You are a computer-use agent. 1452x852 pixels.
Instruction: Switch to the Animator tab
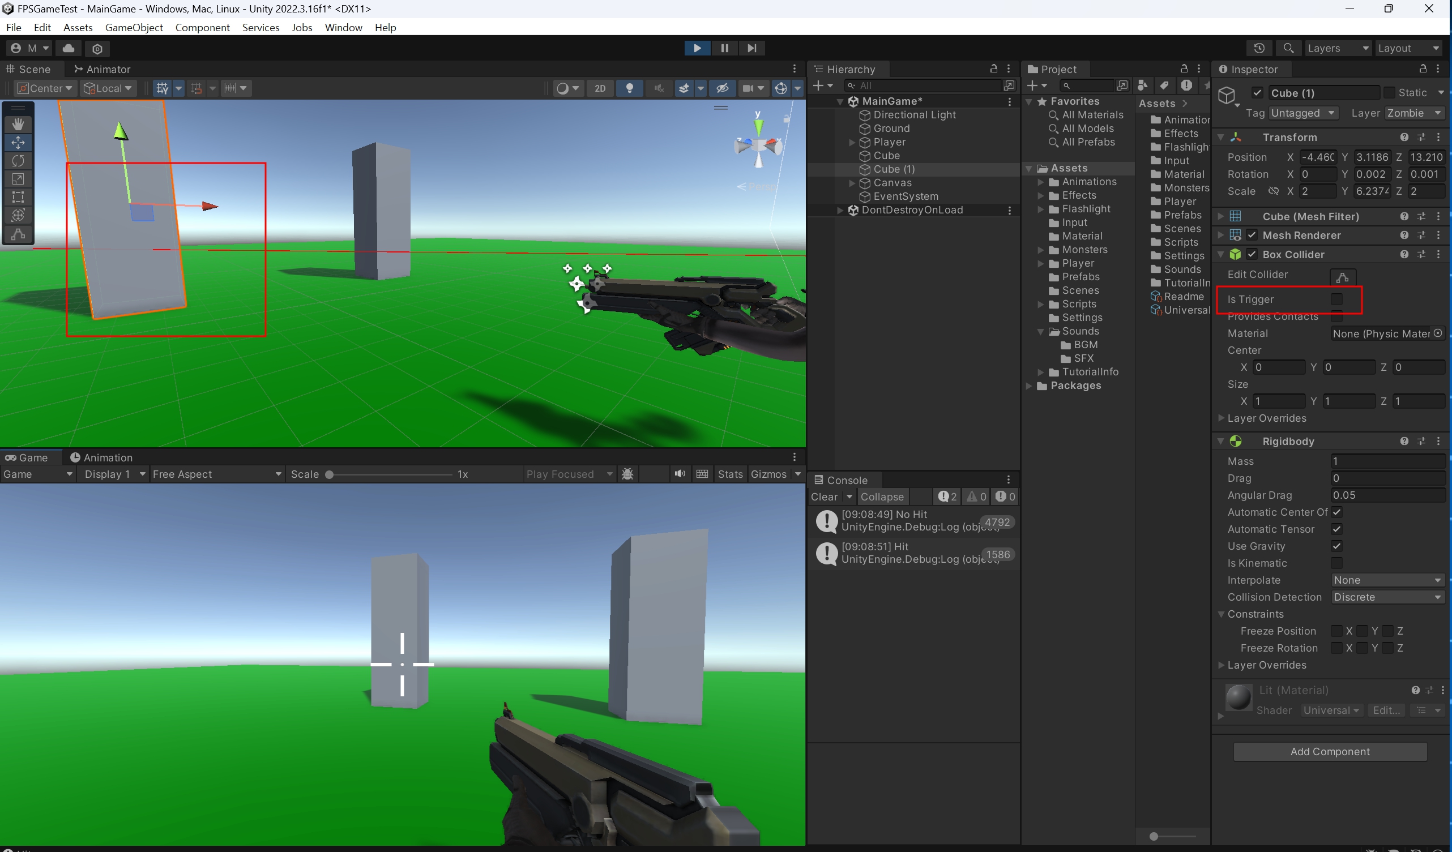(103, 69)
